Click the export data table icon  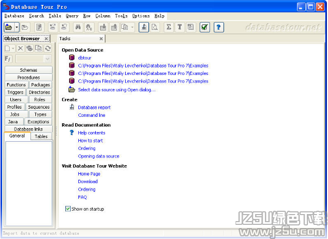[x=114, y=27]
